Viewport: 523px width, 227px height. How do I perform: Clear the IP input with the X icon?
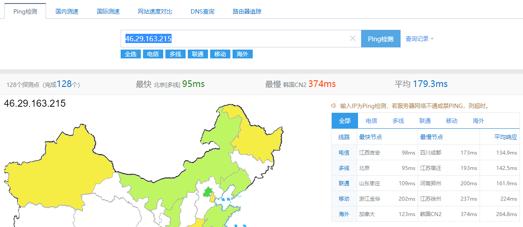point(352,39)
